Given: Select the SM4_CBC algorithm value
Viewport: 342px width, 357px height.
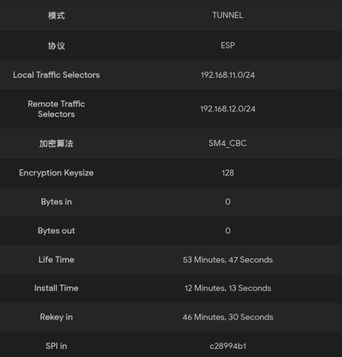Looking at the screenshot, I should click(228, 143).
